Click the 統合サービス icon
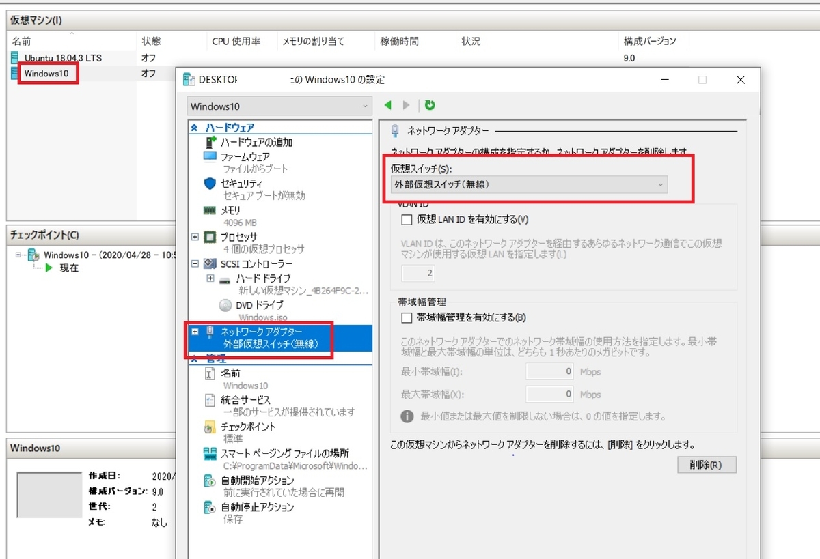820x559 pixels. click(x=210, y=400)
